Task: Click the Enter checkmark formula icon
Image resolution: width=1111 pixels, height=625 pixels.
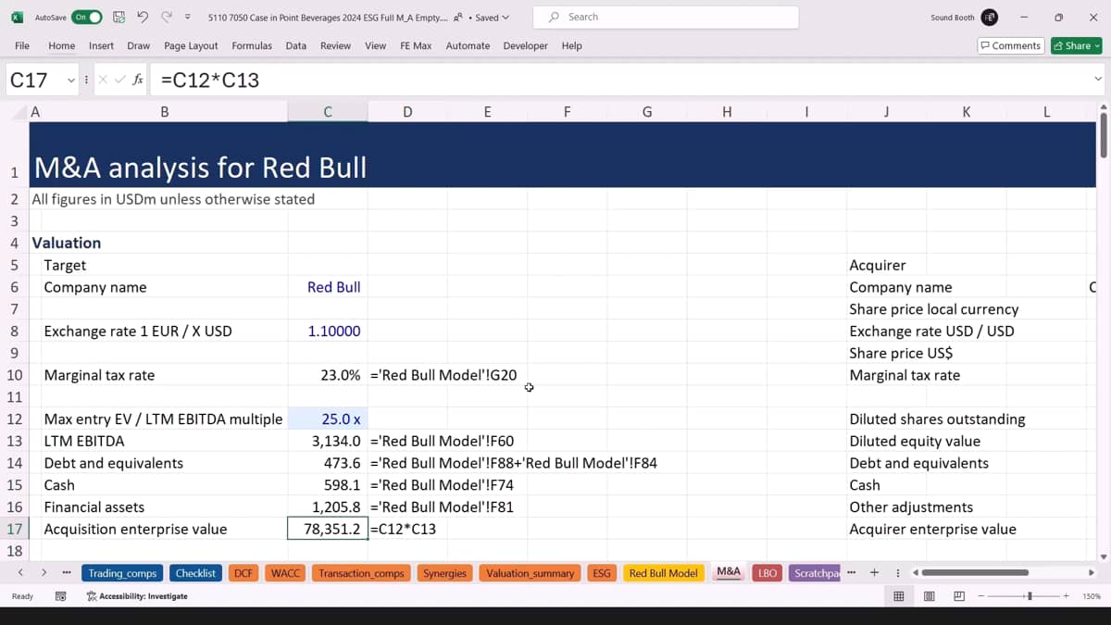Action: (x=119, y=80)
